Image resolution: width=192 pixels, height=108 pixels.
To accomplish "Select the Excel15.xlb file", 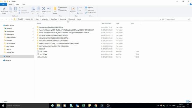I will coord(43,57).
